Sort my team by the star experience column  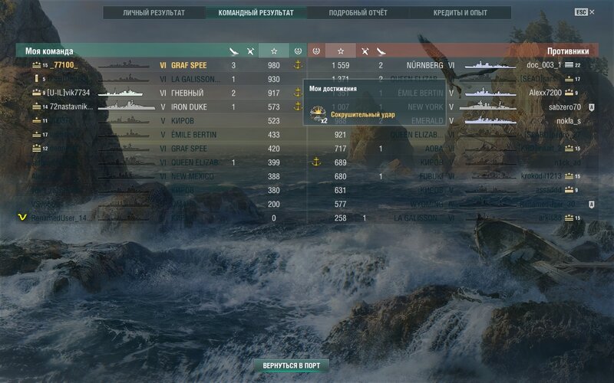(274, 51)
